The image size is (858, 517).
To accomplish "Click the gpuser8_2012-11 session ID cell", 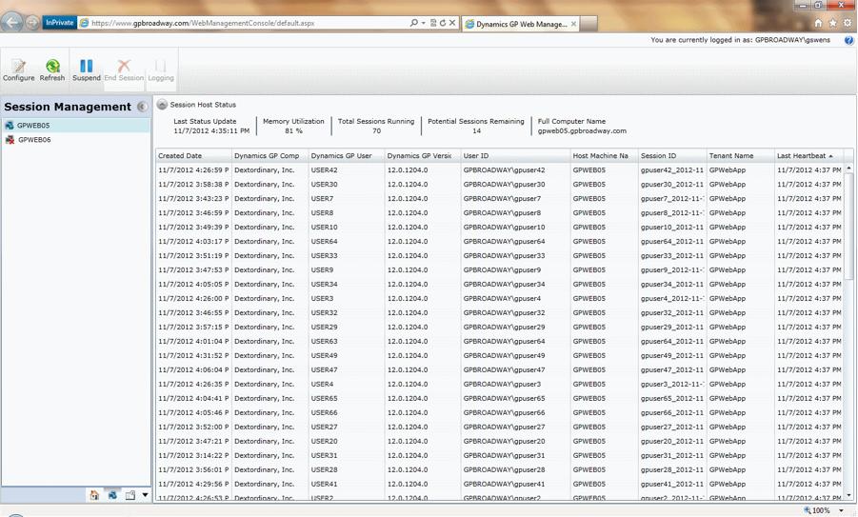I will [672, 213].
